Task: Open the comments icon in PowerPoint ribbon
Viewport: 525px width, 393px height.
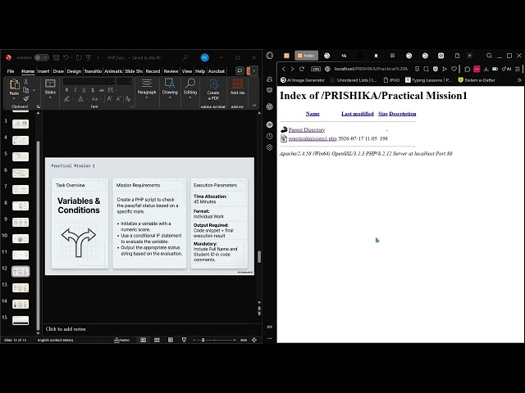Action: (240, 71)
